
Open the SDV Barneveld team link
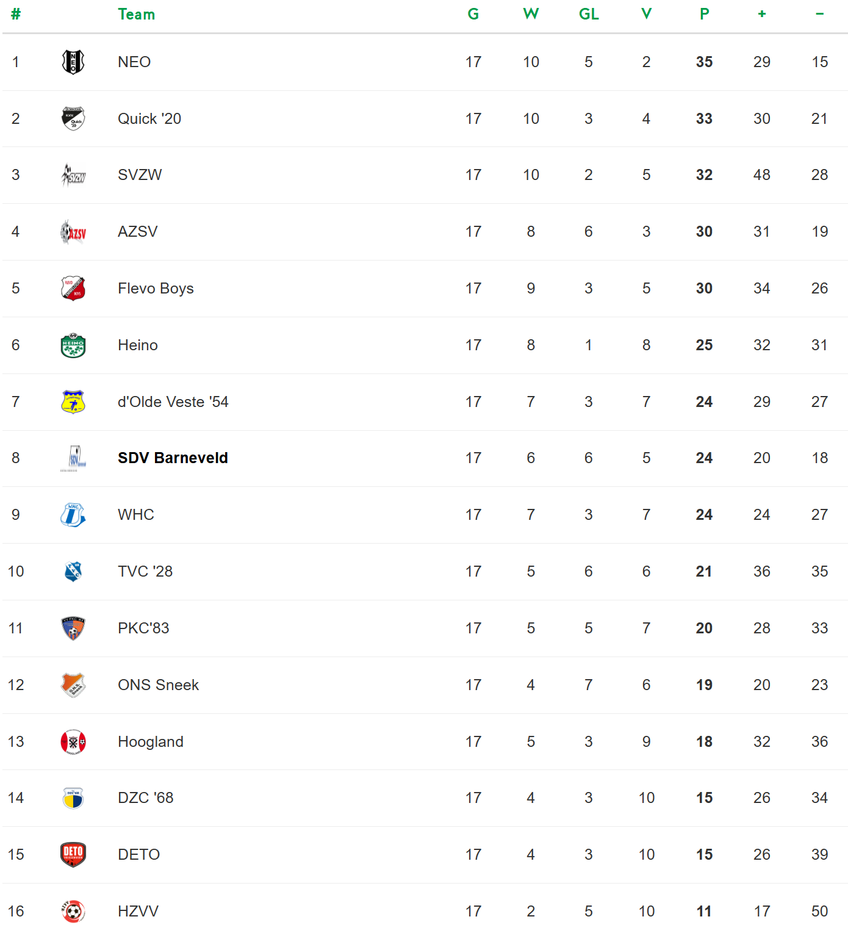pyautogui.click(x=173, y=458)
